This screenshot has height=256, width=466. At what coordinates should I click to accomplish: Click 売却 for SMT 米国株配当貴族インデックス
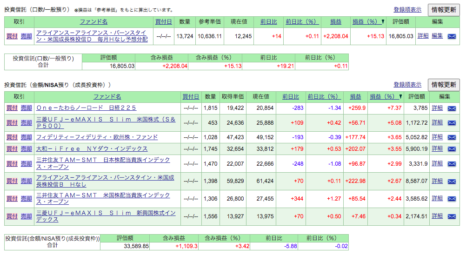[x=26, y=198]
